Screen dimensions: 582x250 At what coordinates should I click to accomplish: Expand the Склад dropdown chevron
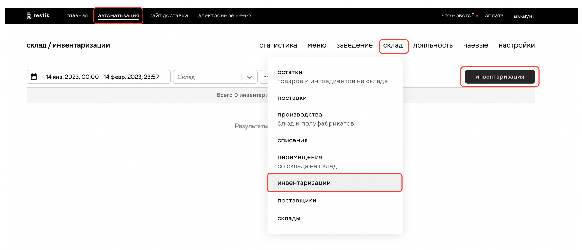point(249,77)
